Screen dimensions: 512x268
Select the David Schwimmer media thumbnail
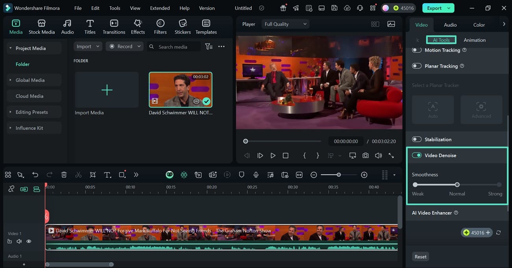click(x=180, y=90)
